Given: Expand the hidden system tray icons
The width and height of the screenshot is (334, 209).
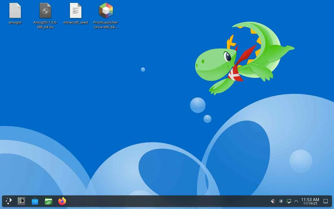Looking at the screenshot, I should tap(296, 201).
